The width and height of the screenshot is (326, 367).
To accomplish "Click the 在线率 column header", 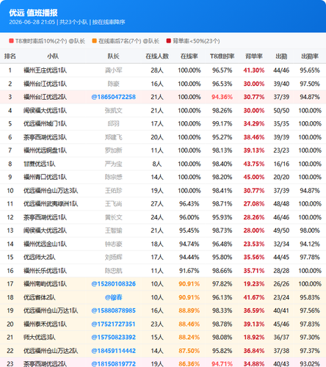I will [x=189, y=57].
